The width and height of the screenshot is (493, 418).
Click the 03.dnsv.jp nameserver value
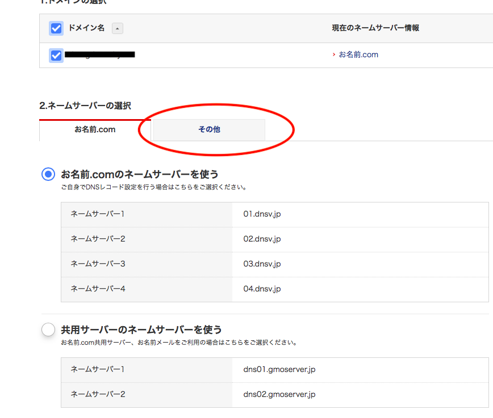pyautogui.click(x=262, y=264)
